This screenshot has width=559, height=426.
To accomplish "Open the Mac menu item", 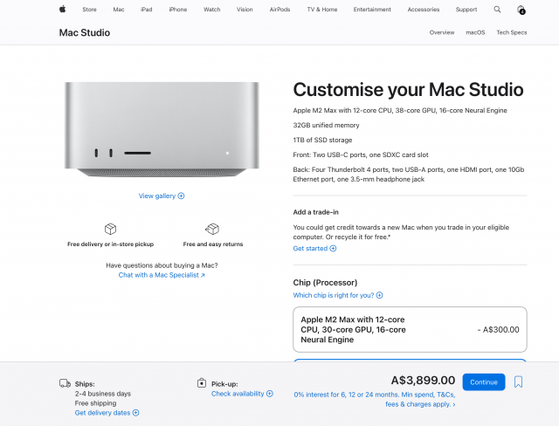I will (118, 10).
